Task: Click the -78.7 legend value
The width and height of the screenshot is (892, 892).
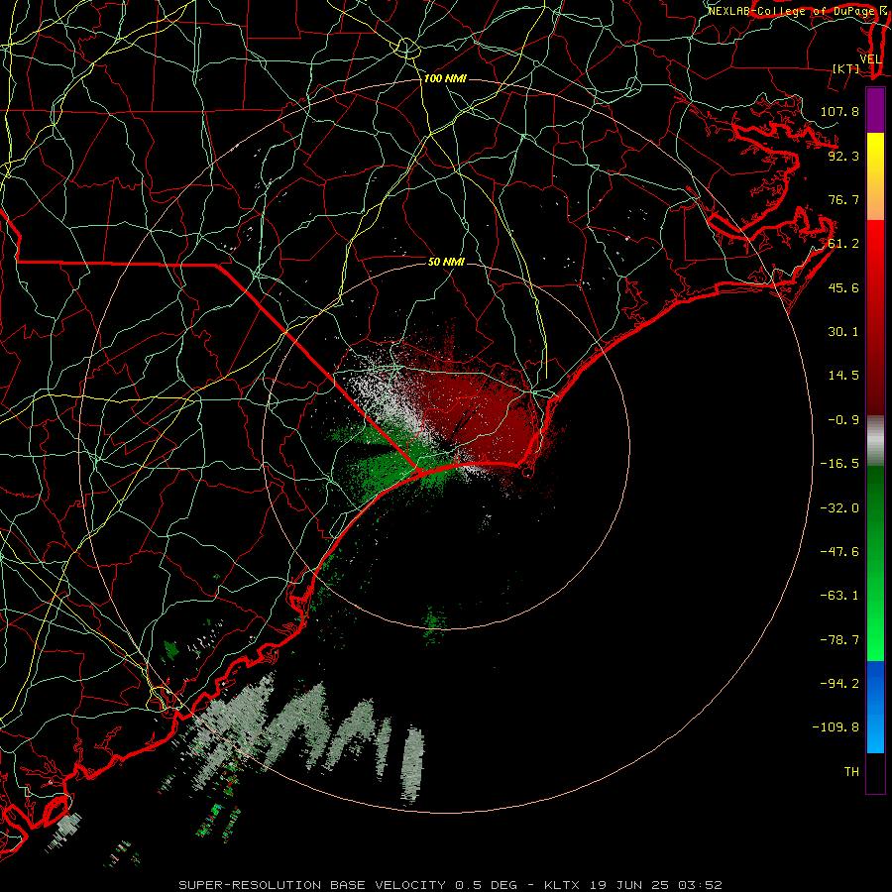Action: click(839, 640)
